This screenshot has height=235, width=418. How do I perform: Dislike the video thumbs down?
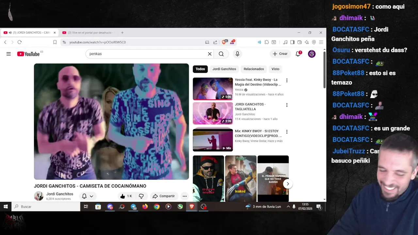point(141,196)
